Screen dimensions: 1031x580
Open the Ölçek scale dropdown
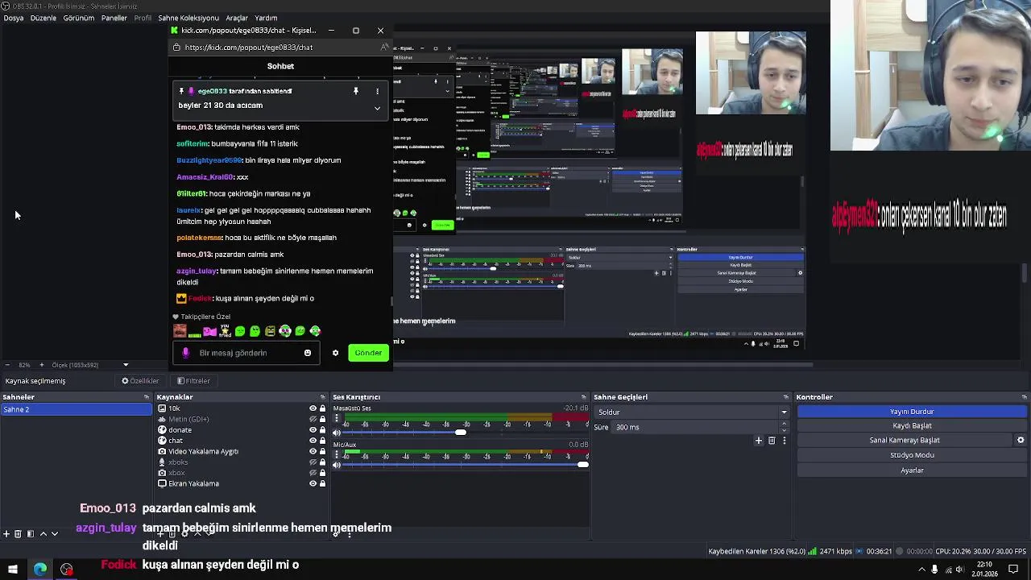126,365
